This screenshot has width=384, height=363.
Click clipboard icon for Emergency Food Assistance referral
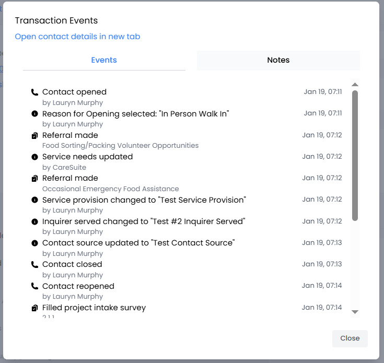tap(35, 179)
